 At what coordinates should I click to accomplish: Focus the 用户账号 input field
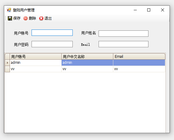[x=52, y=33]
